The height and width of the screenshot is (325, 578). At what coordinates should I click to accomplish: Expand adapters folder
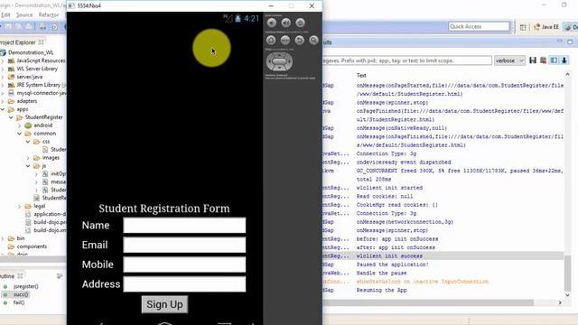click(3, 101)
